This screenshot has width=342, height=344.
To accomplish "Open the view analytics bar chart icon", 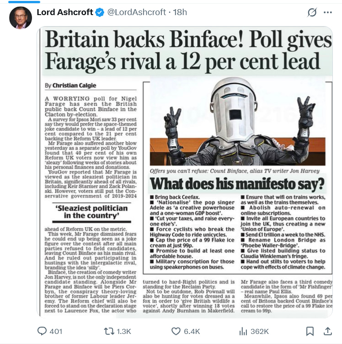I will click(x=243, y=331).
